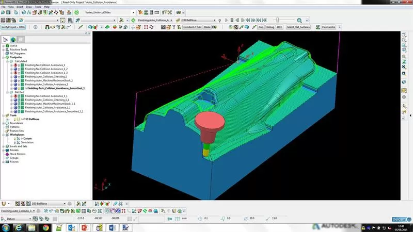The height and width of the screenshot is (232, 413).
Task: Open the globe browser tab in explorer
Action: coord(13,40)
